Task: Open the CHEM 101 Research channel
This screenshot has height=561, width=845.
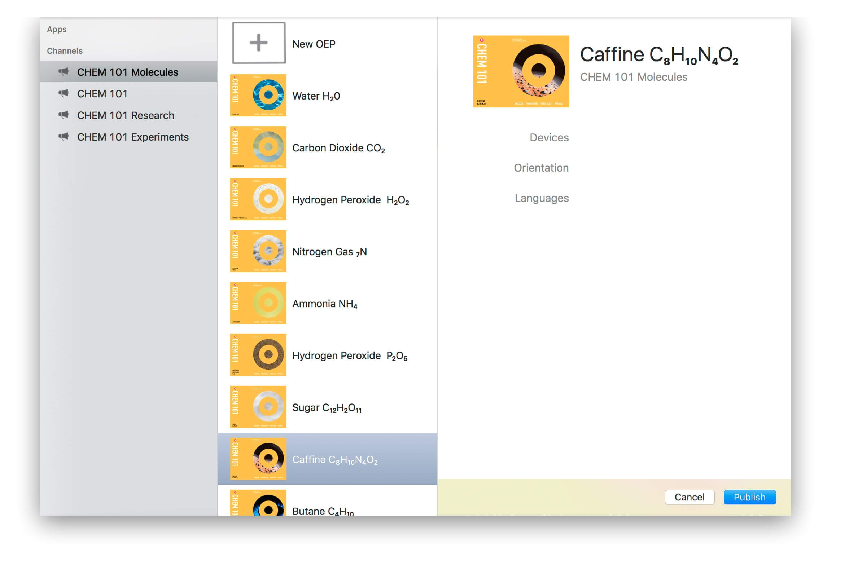Action: click(x=126, y=115)
